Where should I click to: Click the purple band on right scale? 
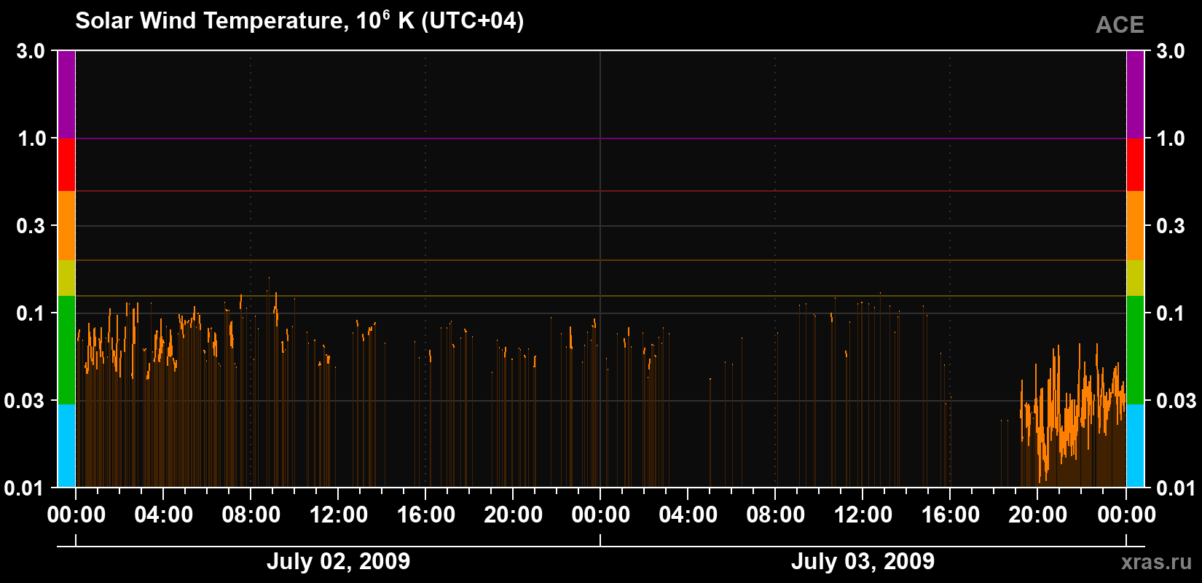tap(1135, 95)
